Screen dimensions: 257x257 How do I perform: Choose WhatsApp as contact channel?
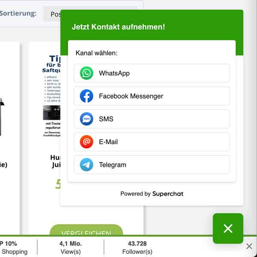pos(152,73)
